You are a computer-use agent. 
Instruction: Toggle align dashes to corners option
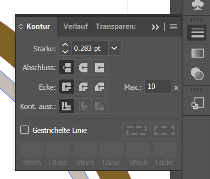[x=164, y=131]
